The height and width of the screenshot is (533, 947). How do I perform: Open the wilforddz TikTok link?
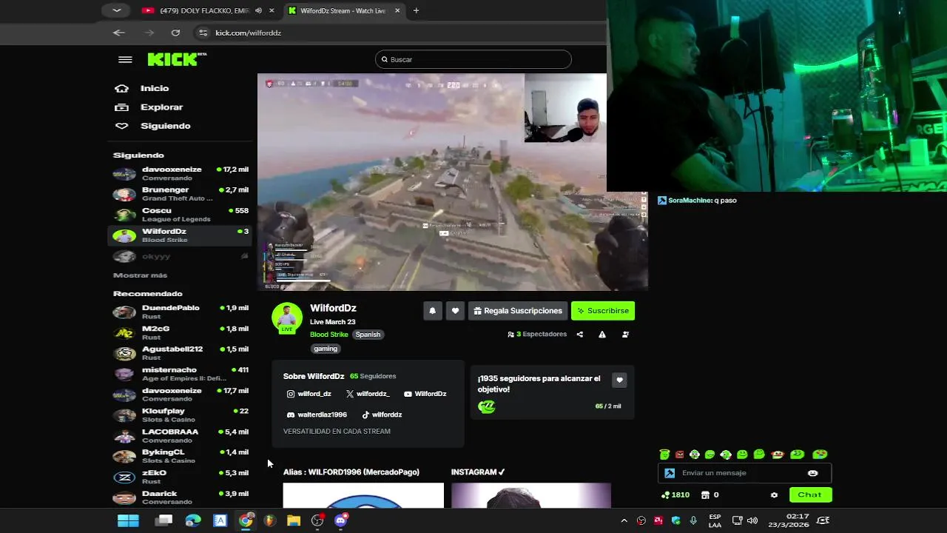(x=382, y=415)
